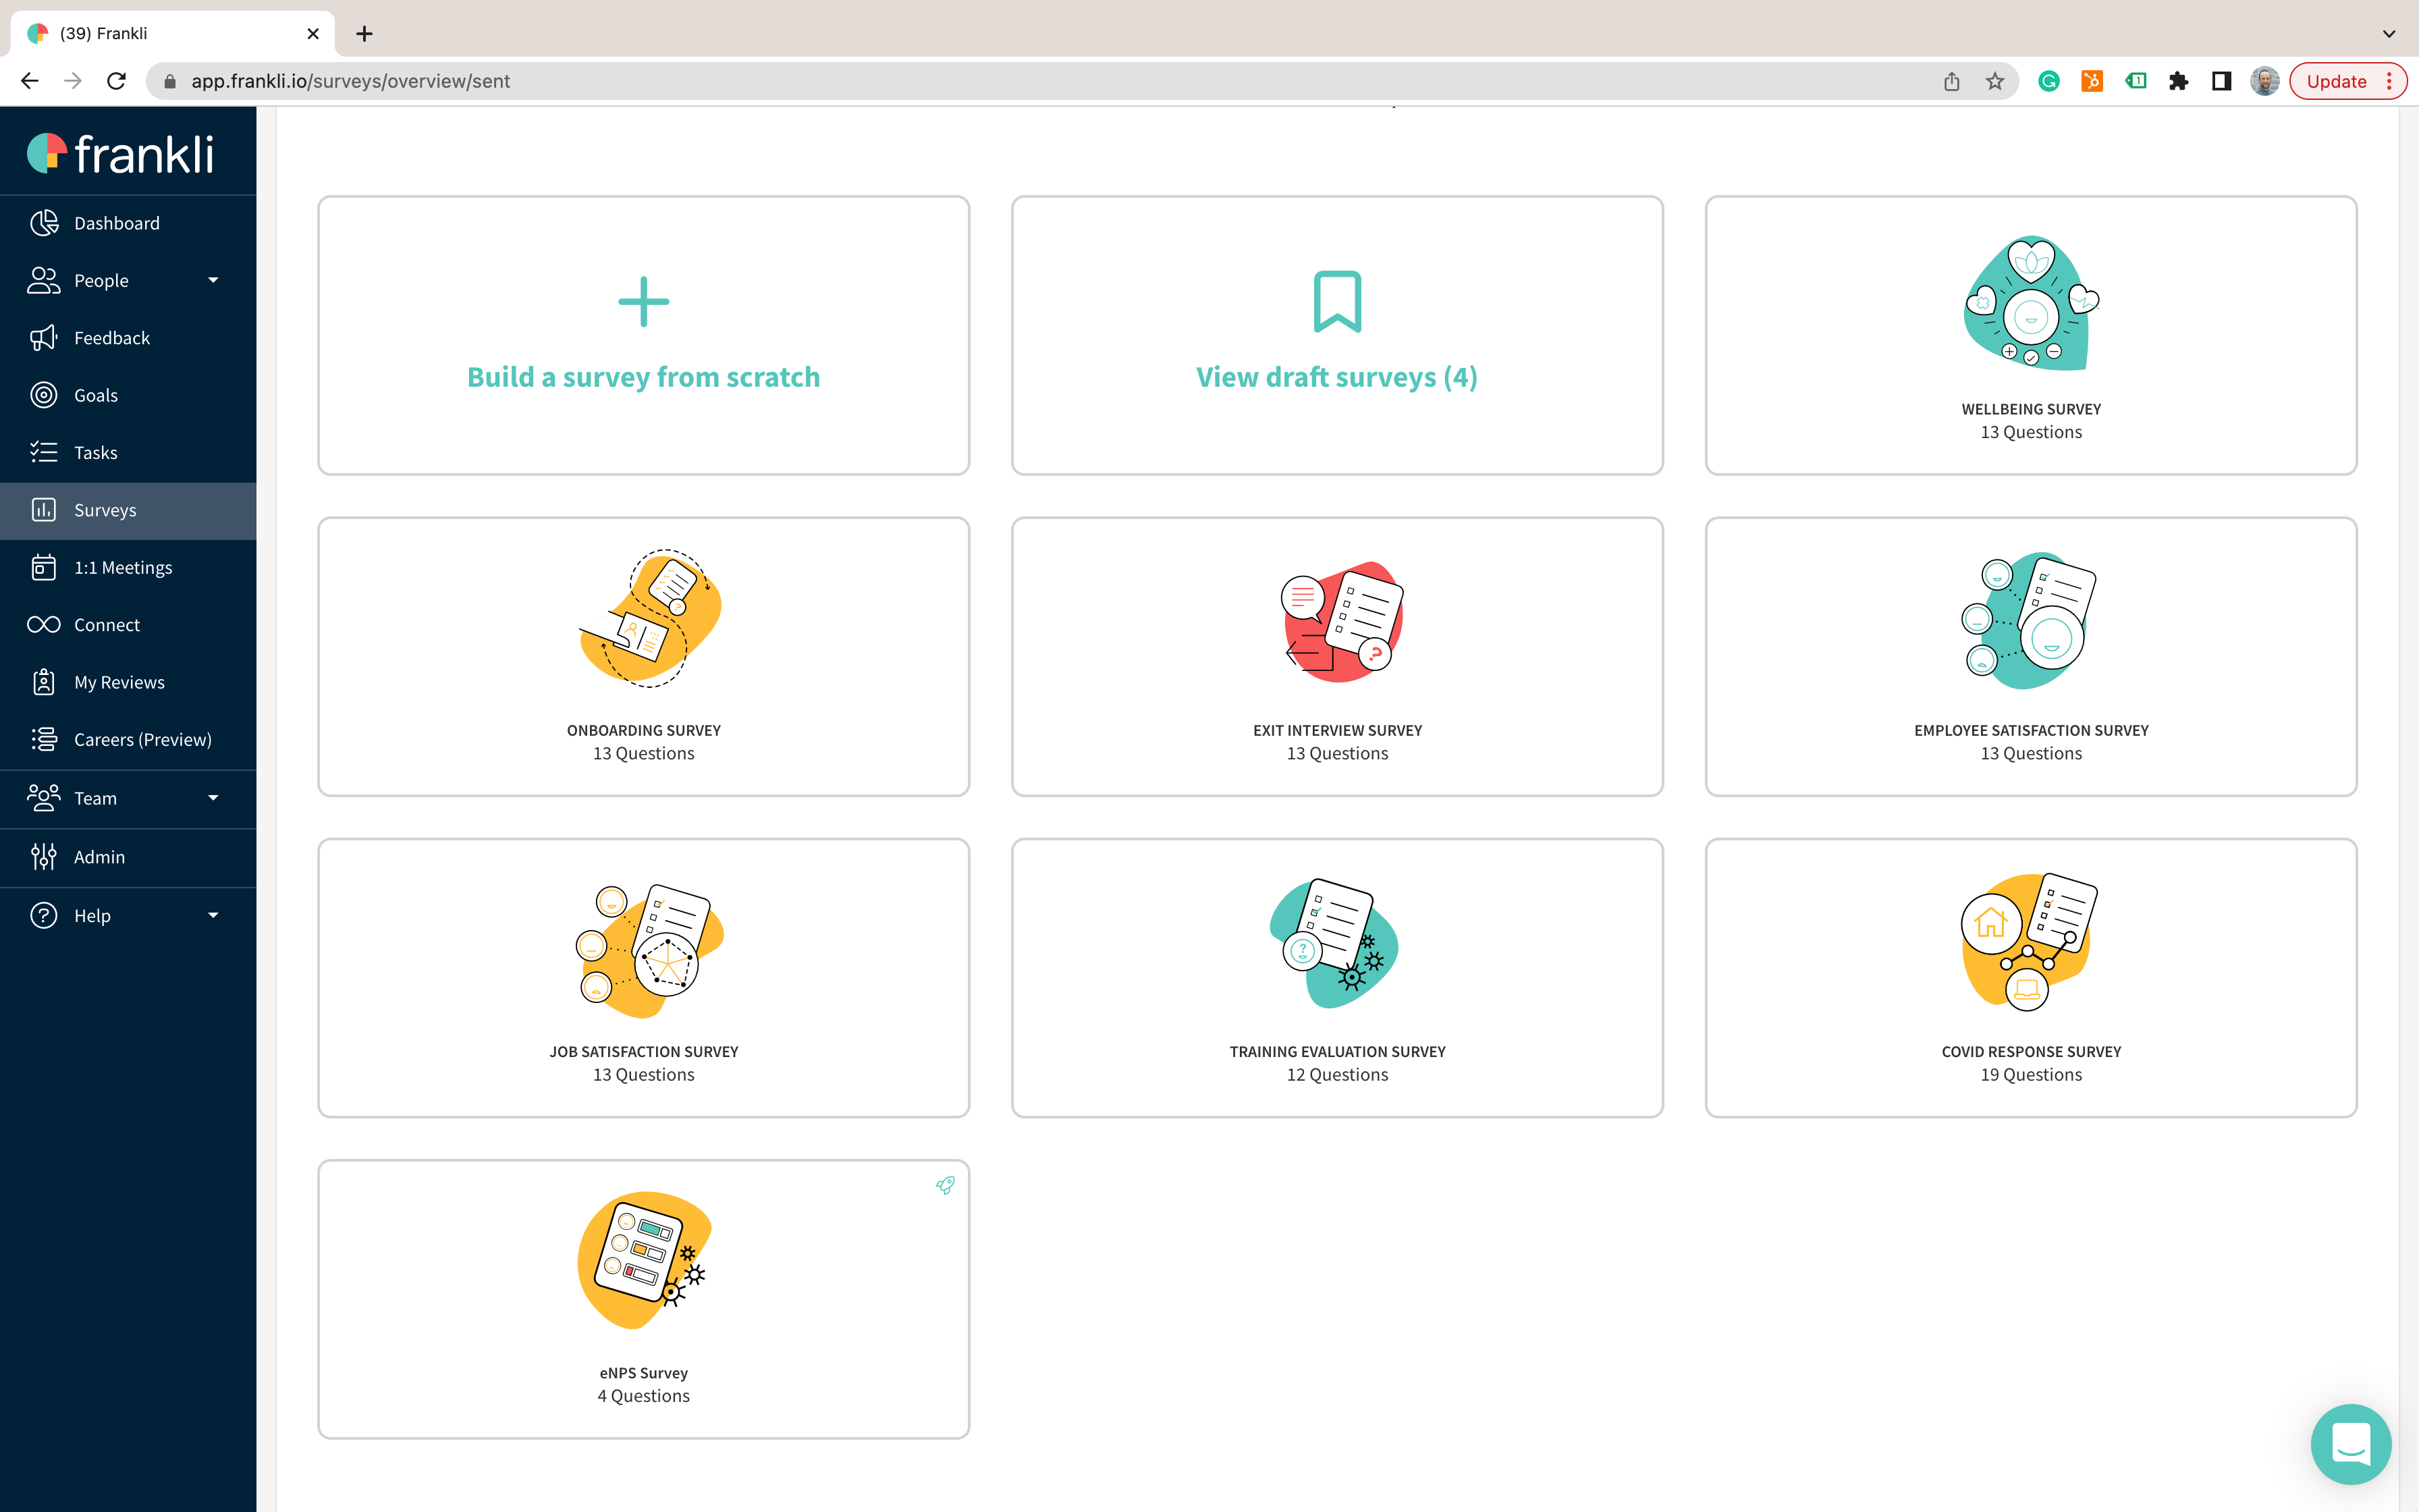Click the People icon in sidebar

(x=43, y=280)
